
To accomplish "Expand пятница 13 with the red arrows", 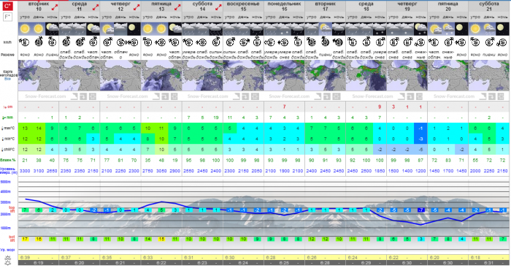I will tap(177, 7).
